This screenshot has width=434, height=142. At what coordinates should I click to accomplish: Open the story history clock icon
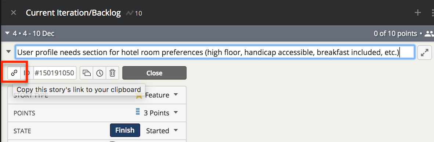(x=100, y=73)
